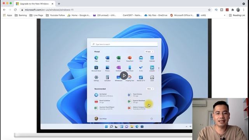The height and width of the screenshot is (140, 249).
Task: Open the Widgets taskbar icon
Action: [121, 126]
